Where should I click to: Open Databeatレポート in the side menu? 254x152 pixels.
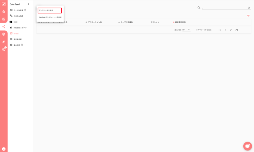tap(20, 28)
